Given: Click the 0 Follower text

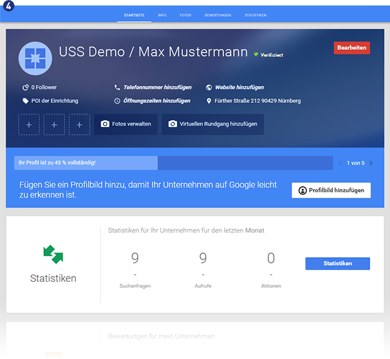Looking at the screenshot, I should tap(44, 87).
